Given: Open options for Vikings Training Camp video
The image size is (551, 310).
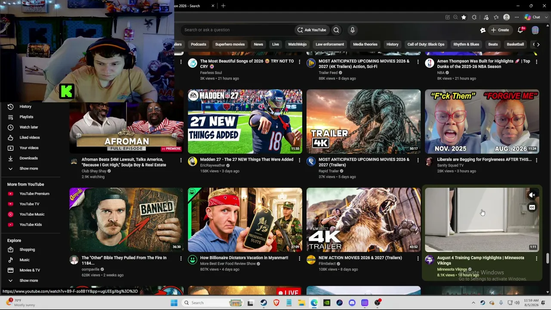Looking at the screenshot, I should pyautogui.click(x=536, y=258).
